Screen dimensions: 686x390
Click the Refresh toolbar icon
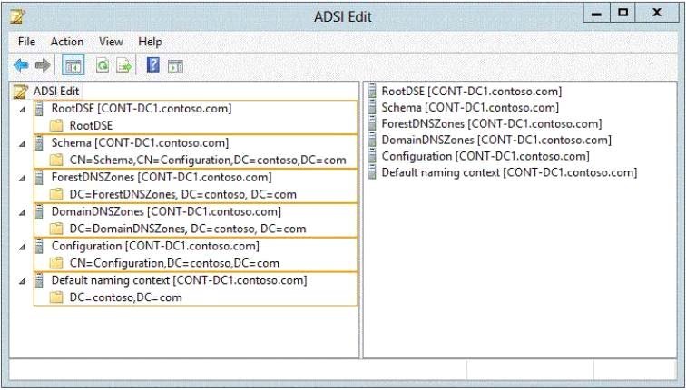pyautogui.click(x=103, y=65)
